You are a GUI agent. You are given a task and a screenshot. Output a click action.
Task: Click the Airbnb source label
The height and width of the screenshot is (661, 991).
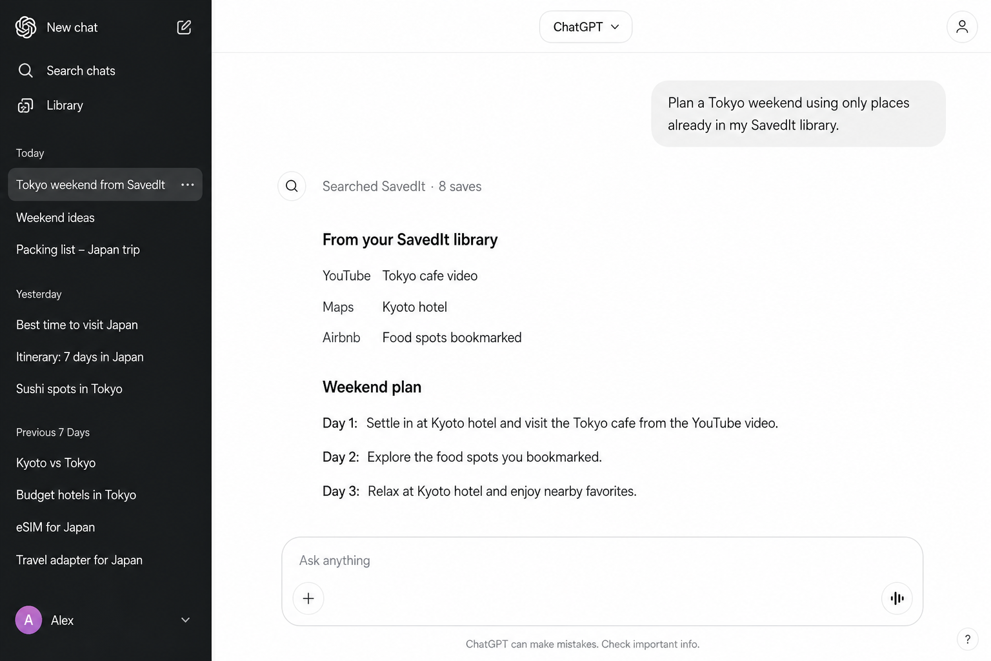[x=341, y=338]
